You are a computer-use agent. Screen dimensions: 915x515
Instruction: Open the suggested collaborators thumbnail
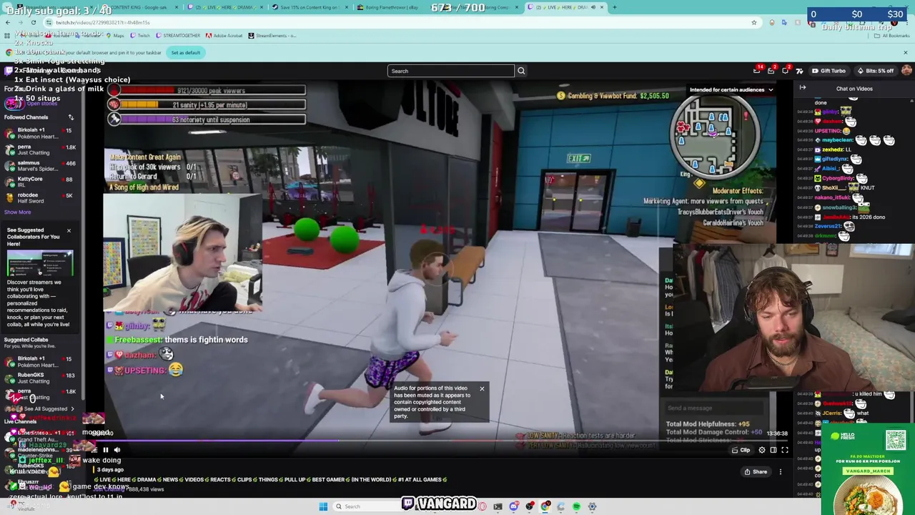pos(40,263)
